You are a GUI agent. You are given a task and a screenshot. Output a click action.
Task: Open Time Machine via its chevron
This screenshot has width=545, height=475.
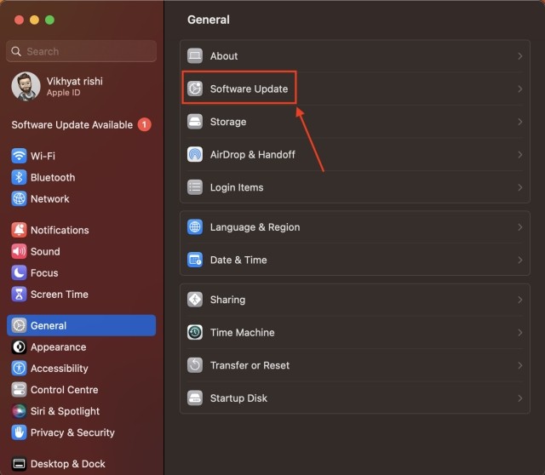point(520,333)
